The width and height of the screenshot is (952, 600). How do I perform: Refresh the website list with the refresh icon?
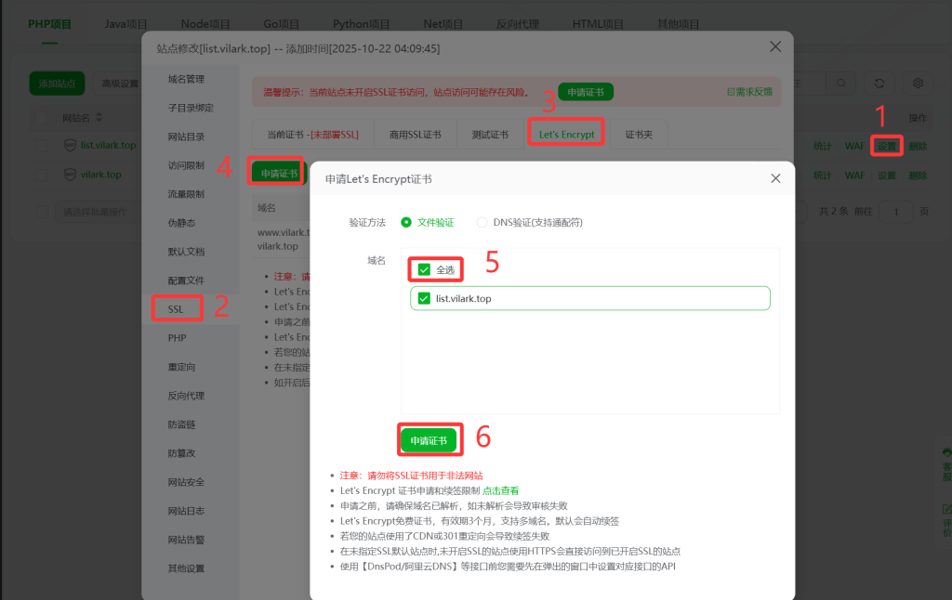879,83
